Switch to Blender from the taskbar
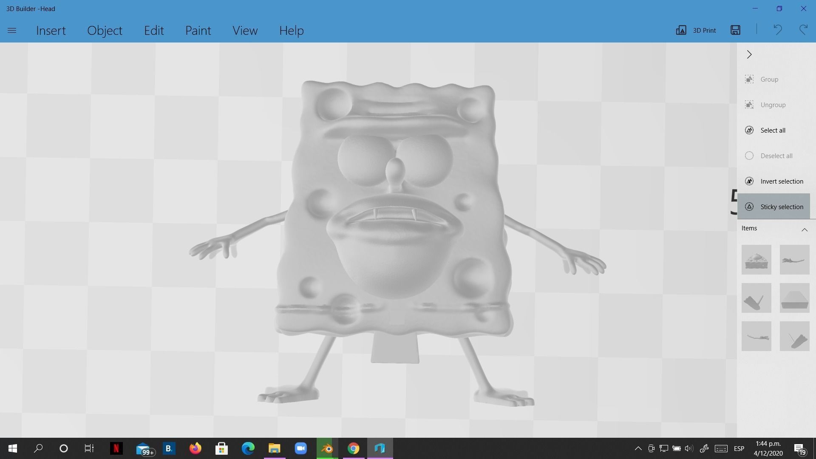This screenshot has width=816, height=459. coord(327,448)
